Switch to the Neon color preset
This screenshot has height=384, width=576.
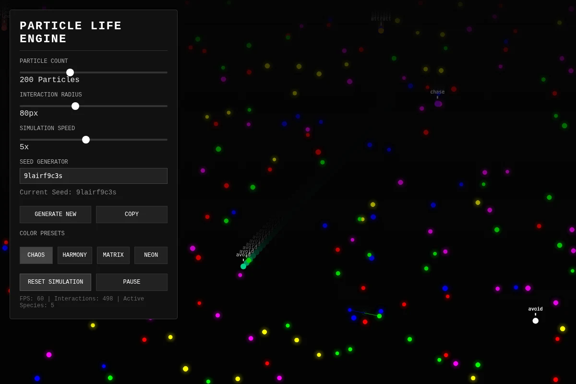coord(151,255)
